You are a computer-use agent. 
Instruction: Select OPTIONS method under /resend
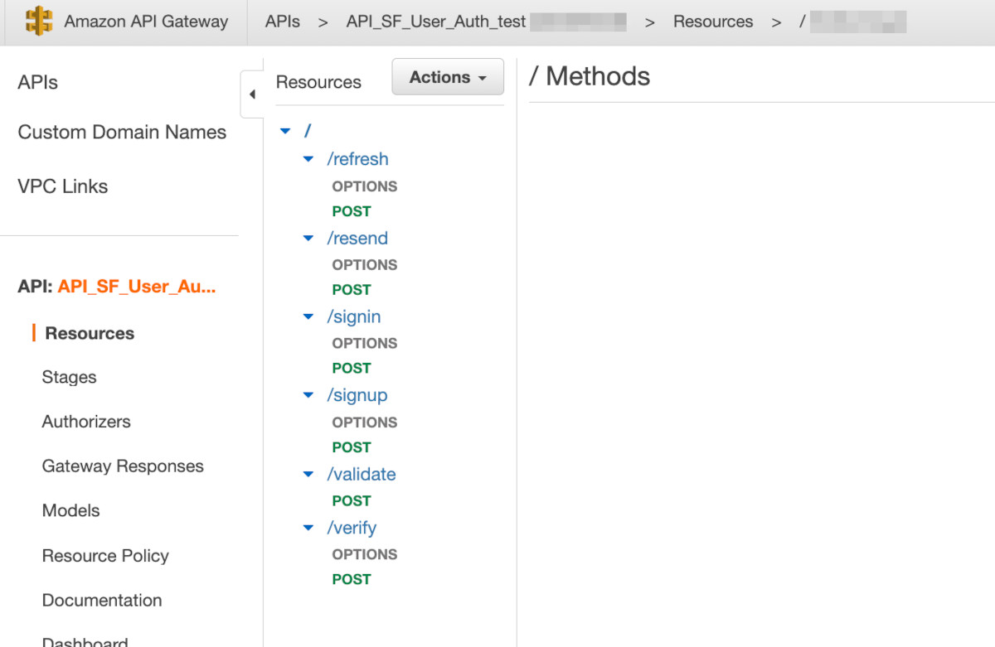coord(365,265)
